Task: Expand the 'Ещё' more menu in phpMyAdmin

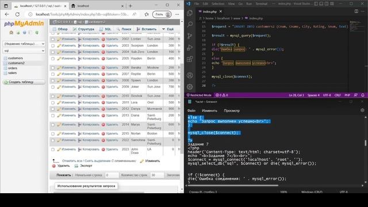Action: coord(168,29)
